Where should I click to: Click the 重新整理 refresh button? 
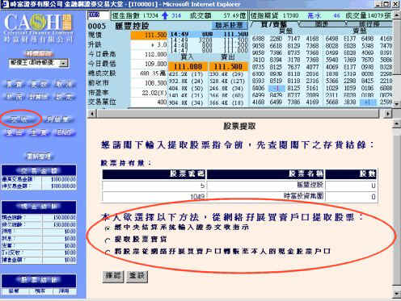coord(39,157)
